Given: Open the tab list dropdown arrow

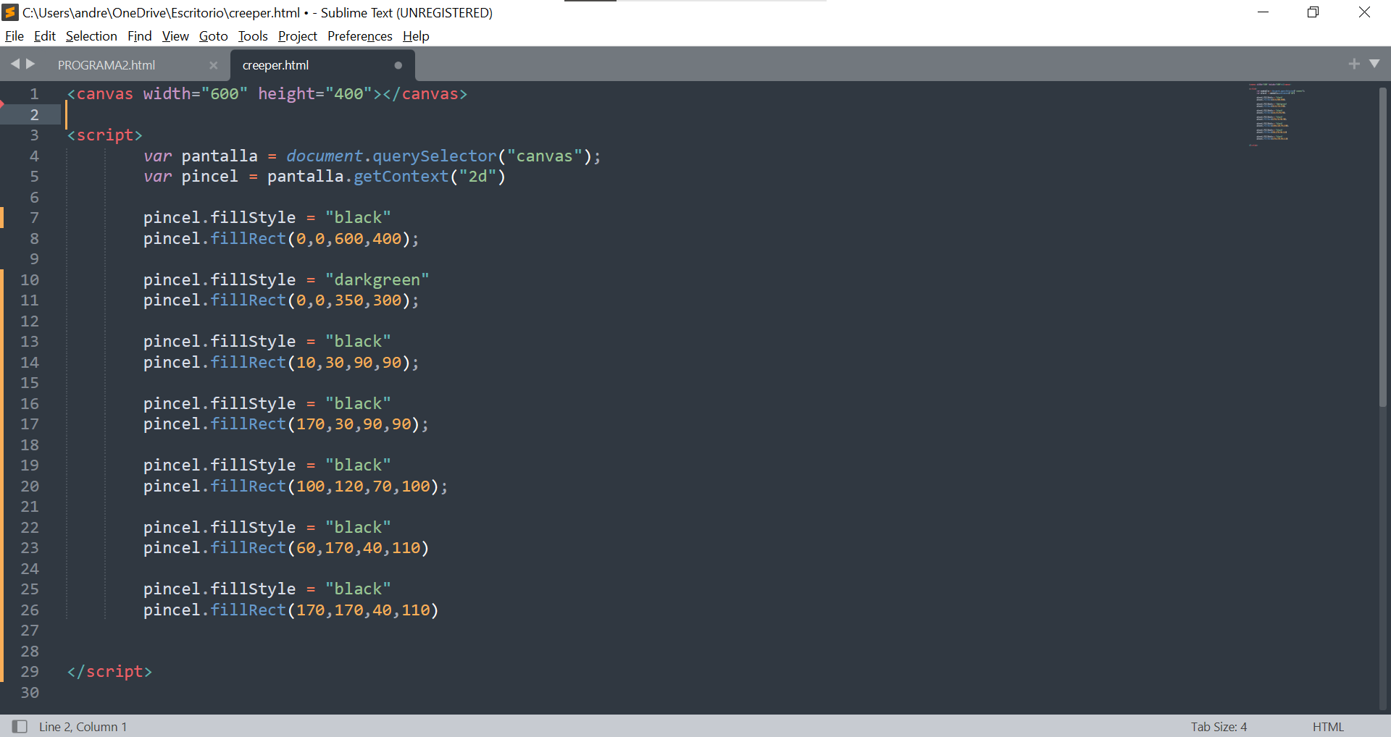Looking at the screenshot, I should pos(1374,64).
